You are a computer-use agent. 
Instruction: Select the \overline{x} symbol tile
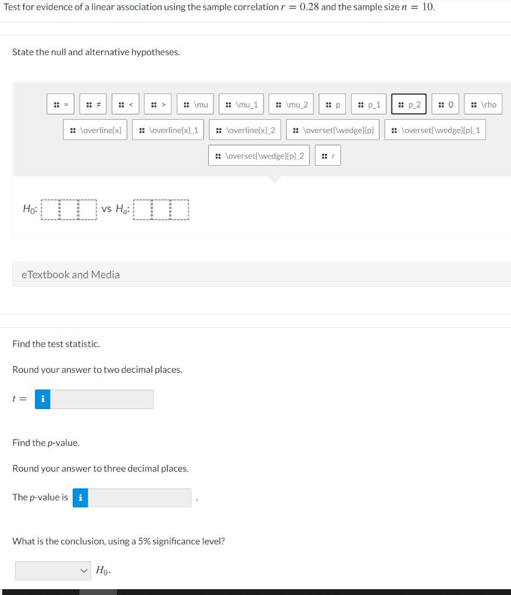coord(95,130)
